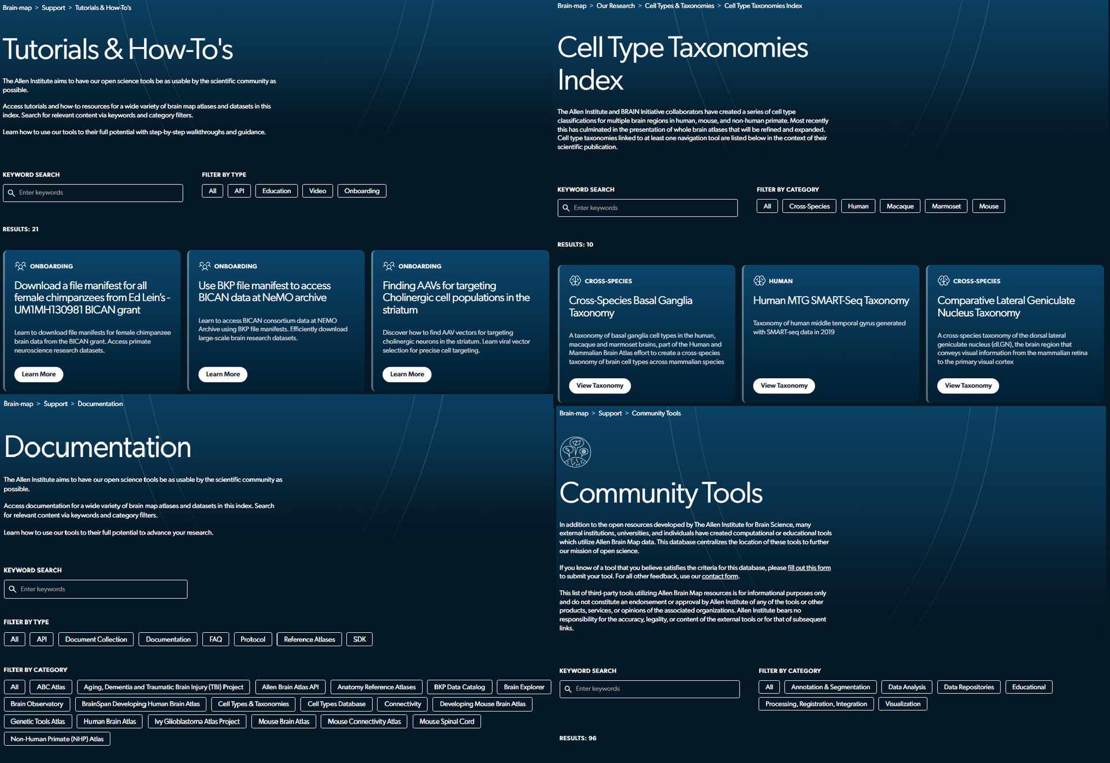Click the brain icon on Cross-Species Basal Ganglia card
This screenshot has width=1110, height=763.
tap(575, 281)
